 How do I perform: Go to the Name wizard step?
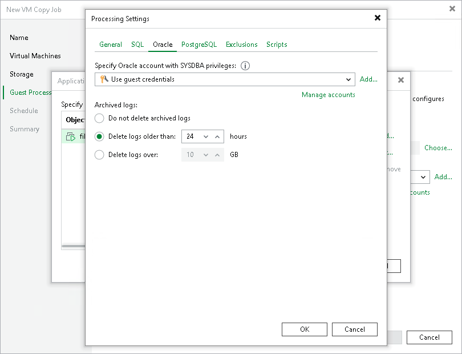coord(19,38)
